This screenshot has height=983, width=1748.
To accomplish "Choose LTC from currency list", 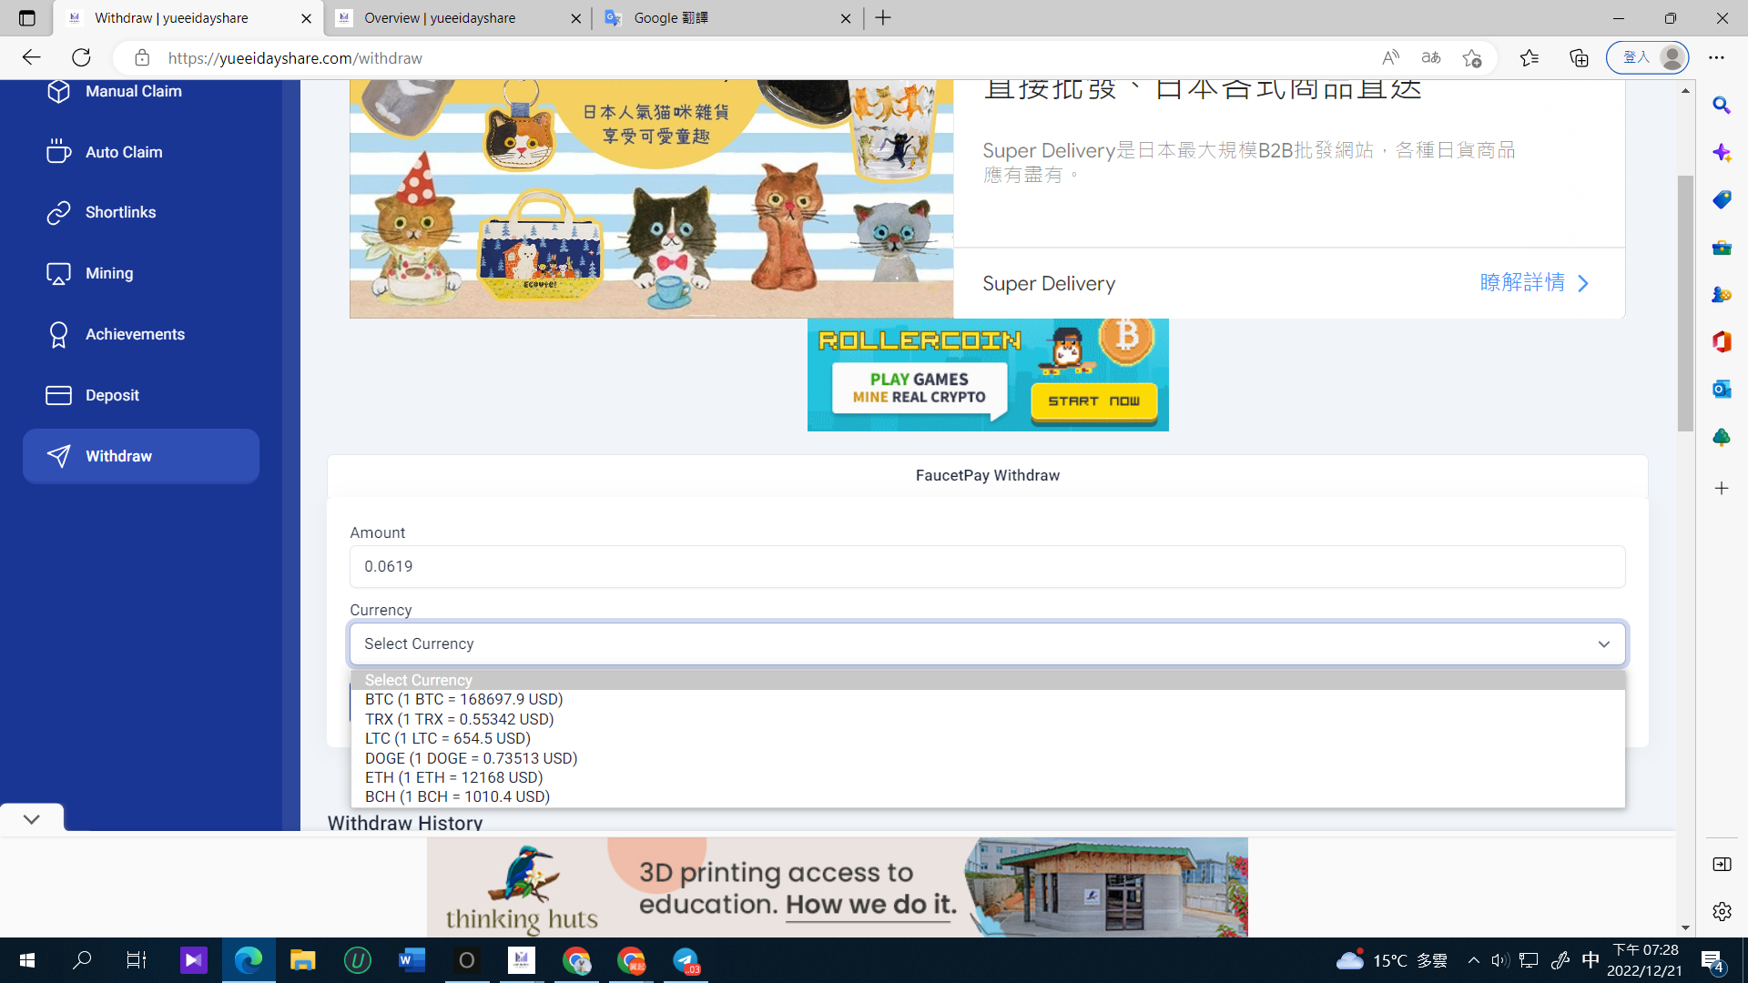I will [x=988, y=738].
